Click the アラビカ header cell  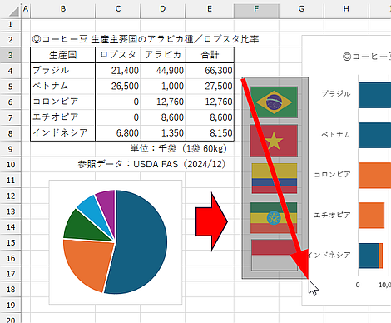tap(163, 55)
